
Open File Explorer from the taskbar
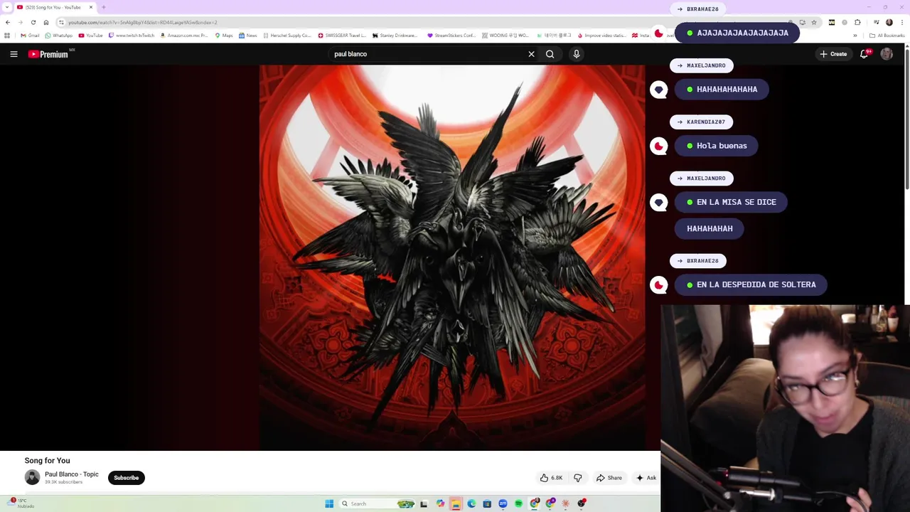(456, 503)
